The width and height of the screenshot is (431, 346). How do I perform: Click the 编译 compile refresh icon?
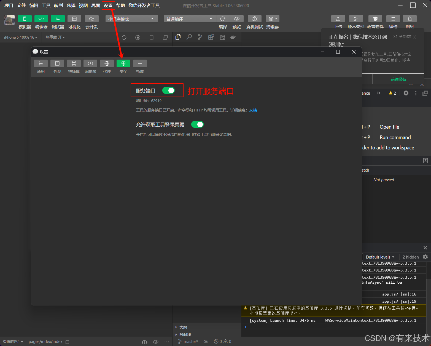click(223, 19)
